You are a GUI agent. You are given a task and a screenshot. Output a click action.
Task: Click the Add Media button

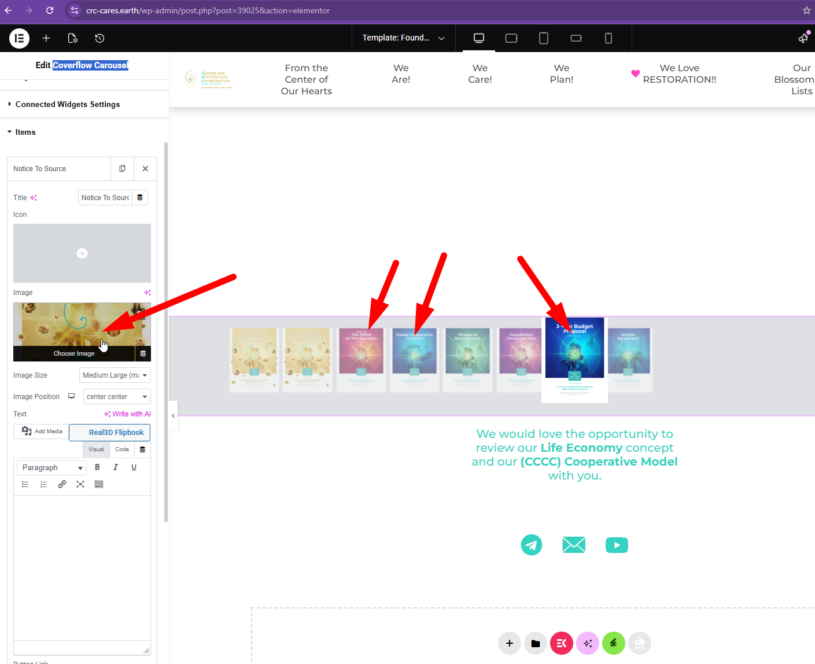41,431
